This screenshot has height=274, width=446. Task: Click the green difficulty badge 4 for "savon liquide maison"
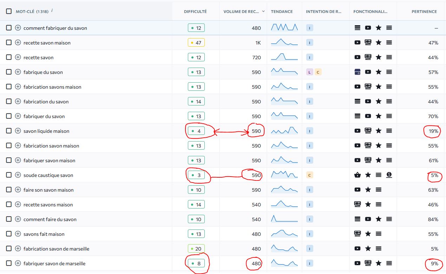click(x=196, y=131)
